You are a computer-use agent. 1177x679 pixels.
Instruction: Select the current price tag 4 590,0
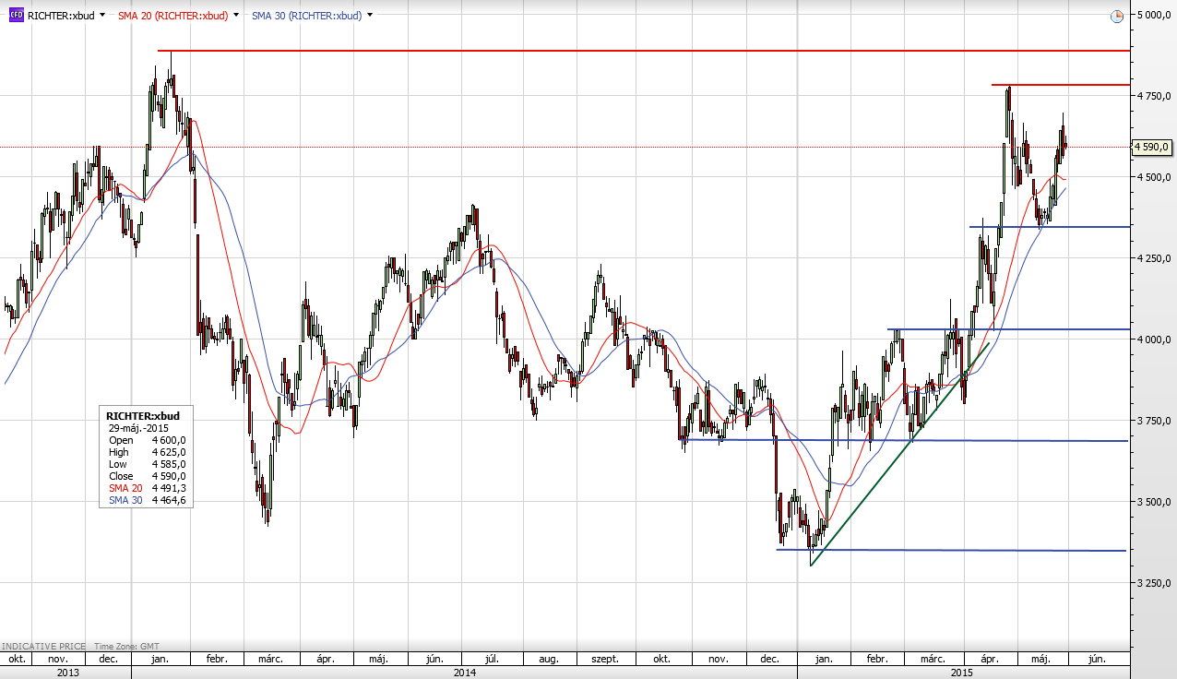coord(1152,147)
